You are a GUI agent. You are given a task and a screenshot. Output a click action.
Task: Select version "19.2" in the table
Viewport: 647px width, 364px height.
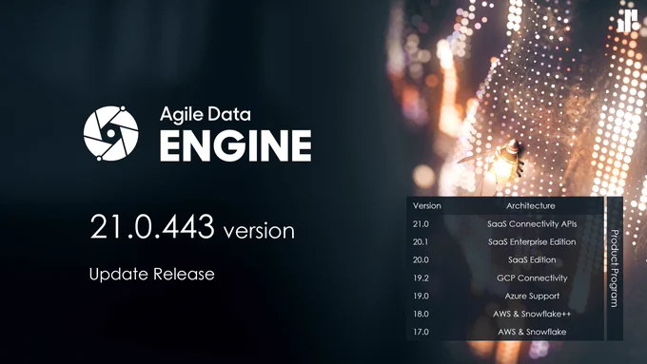click(x=421, y=278)
